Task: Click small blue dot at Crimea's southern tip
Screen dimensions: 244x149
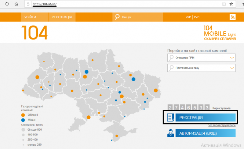Action: [x=112, y=140]
